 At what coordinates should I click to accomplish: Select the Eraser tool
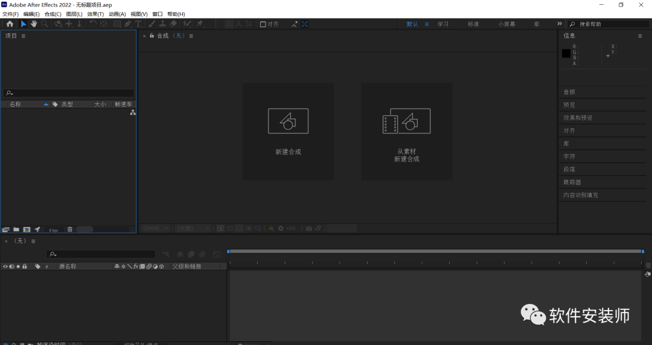click(173, 24)
